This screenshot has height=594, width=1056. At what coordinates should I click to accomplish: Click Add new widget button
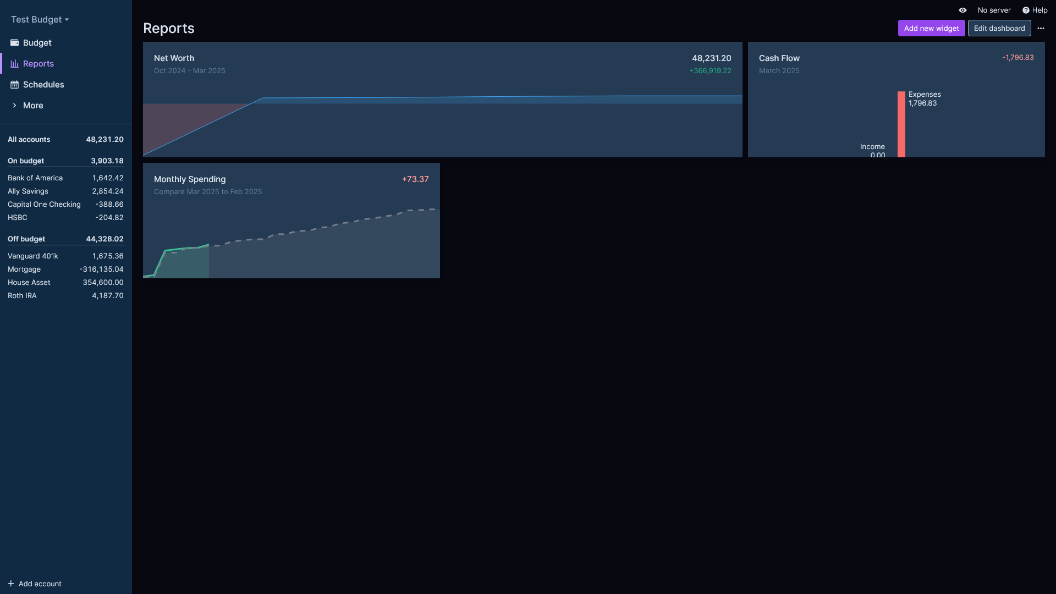pyautogui.click(x=931, y=28)
